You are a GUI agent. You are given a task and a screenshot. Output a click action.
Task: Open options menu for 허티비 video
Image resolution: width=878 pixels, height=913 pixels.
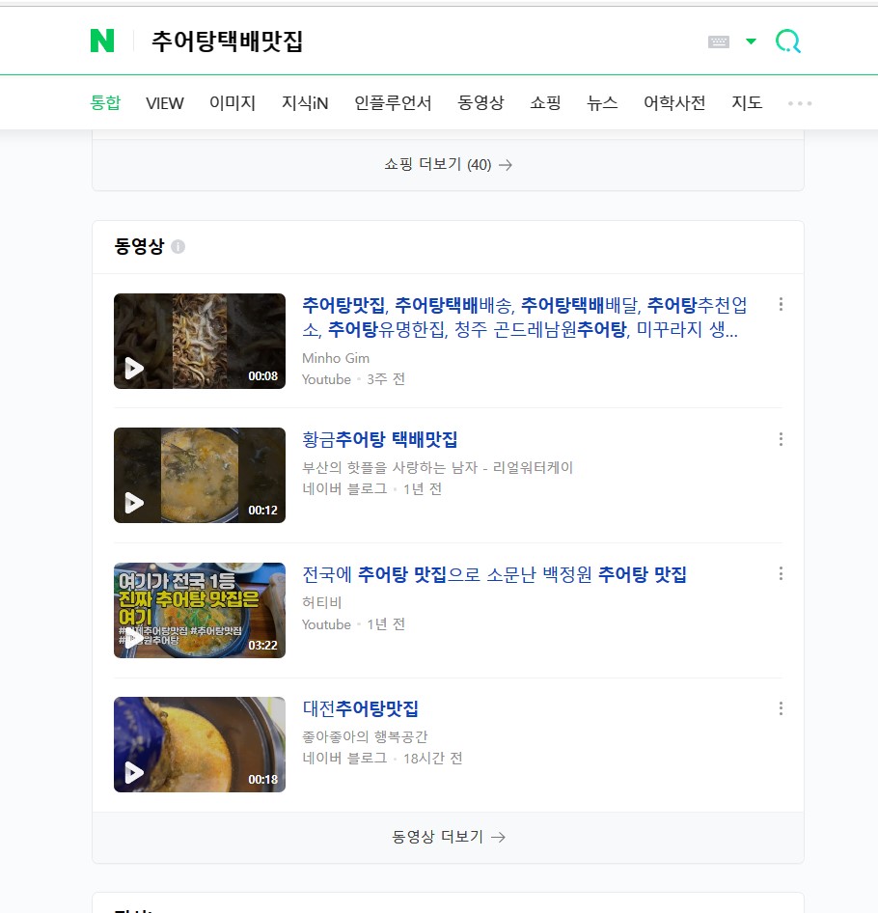pyautogui.click(x=781, y=573)
